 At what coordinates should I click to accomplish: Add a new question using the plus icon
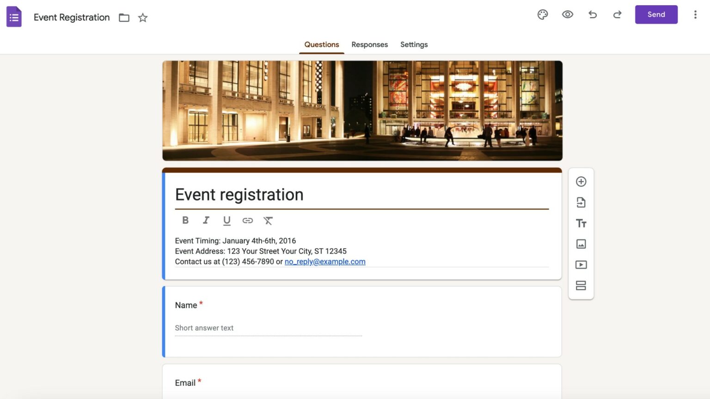[x=581, y=182]
